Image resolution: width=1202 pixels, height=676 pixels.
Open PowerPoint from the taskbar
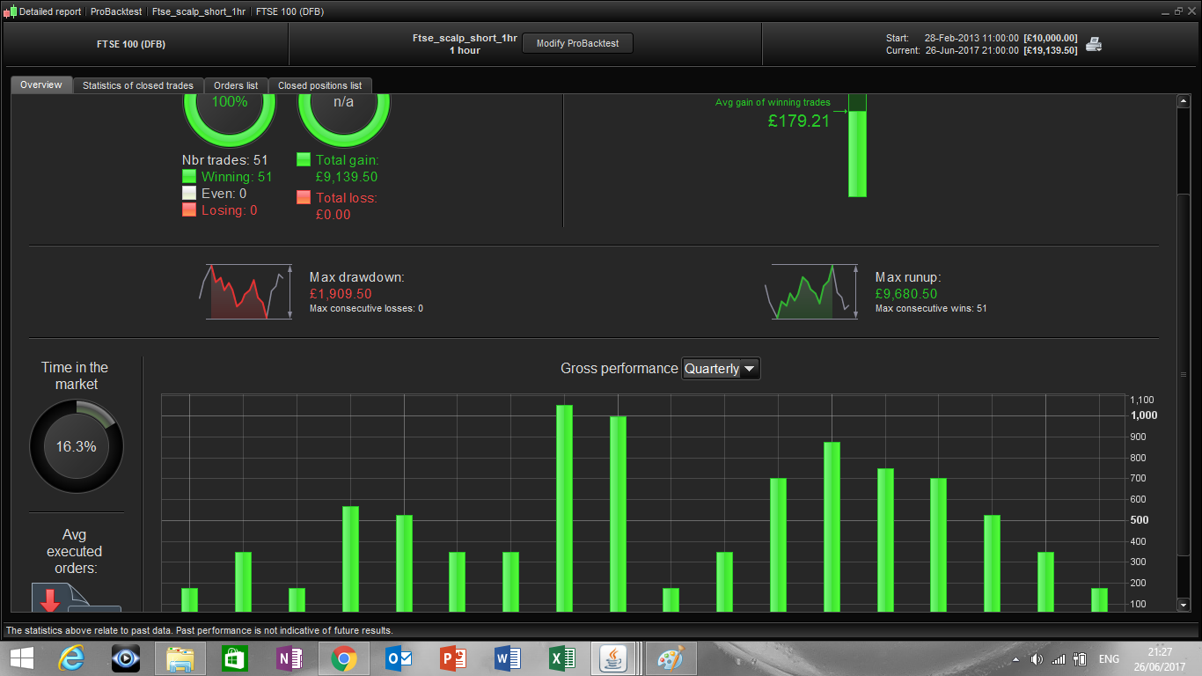pos(453,658)
